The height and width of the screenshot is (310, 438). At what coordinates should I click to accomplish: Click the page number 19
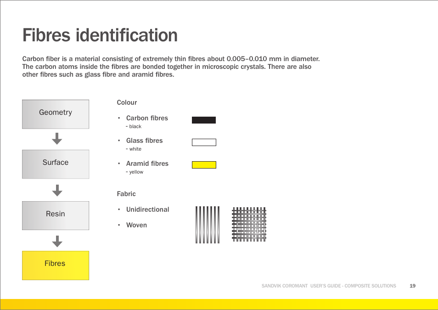(412, 286)
